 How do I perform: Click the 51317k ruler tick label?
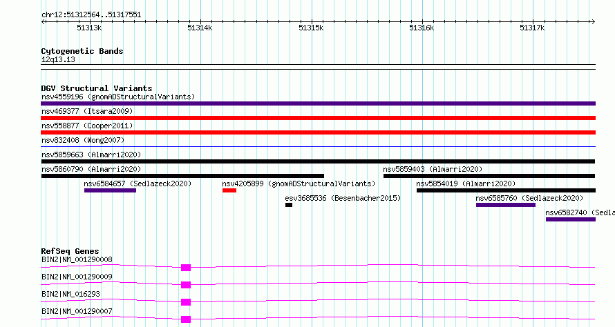(532, 28)
